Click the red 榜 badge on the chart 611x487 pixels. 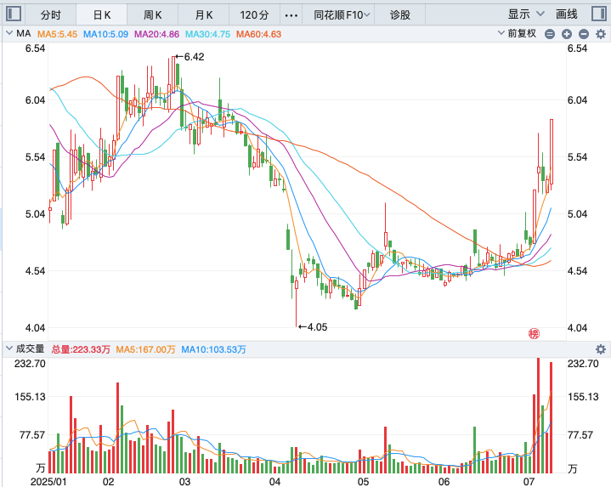tap(535, 333)
